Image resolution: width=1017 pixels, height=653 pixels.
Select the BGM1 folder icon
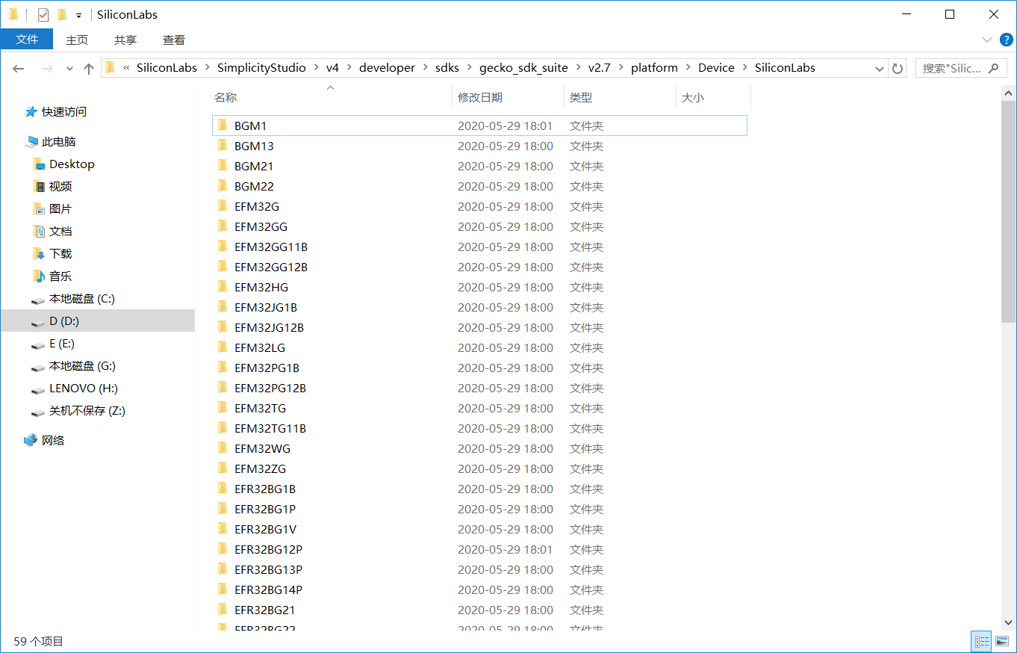point(223,126)
